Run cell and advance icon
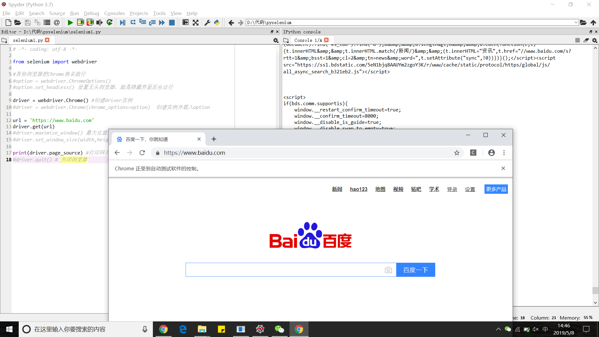The width and height of the screenshot is (599, 337). click(90, 22)
